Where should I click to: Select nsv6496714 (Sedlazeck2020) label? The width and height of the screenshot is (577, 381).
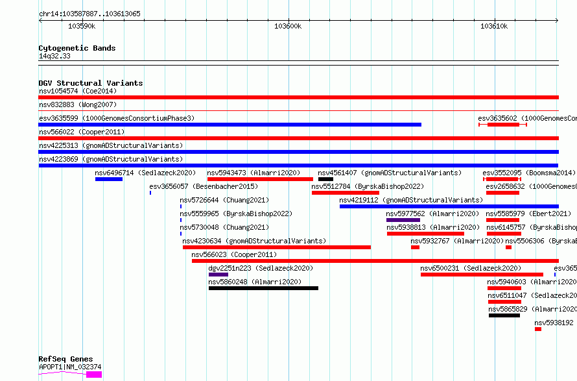(x=145, y=173)
